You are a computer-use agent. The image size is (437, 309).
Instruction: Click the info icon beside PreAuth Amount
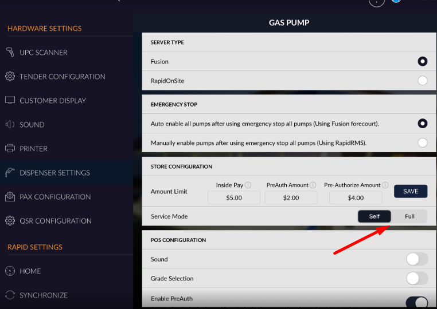[x=313, y=185]
